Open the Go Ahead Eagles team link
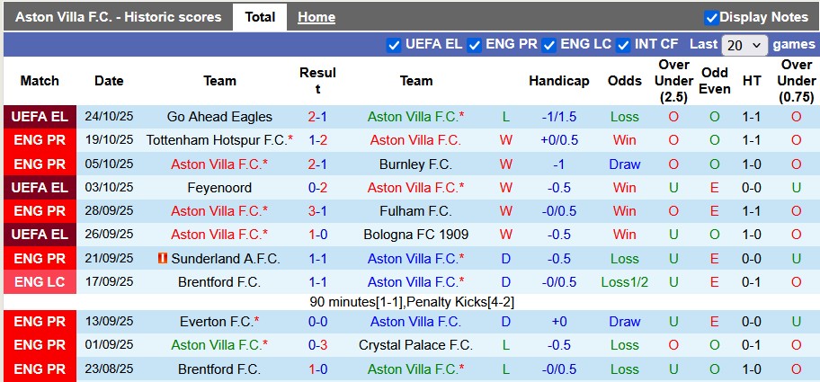 [219, 117]
